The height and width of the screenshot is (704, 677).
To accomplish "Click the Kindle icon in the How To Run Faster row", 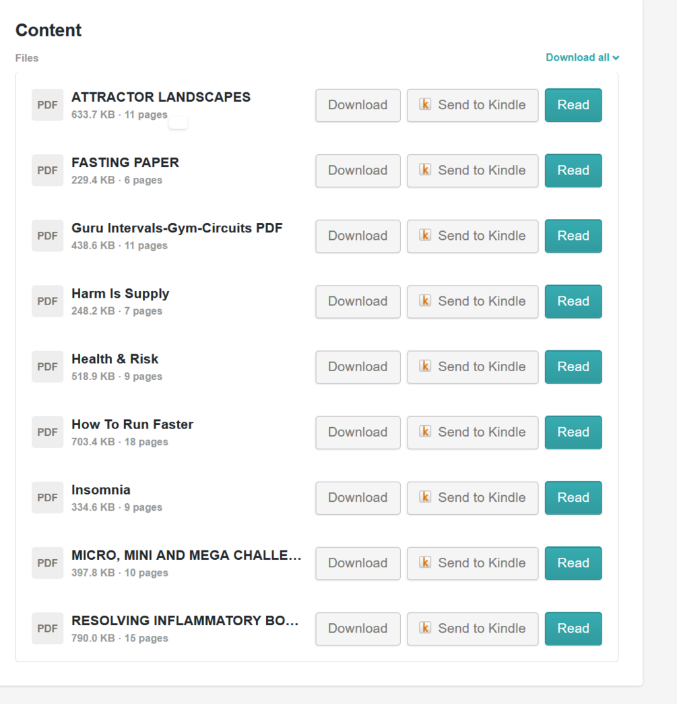I will coord(425,432).
